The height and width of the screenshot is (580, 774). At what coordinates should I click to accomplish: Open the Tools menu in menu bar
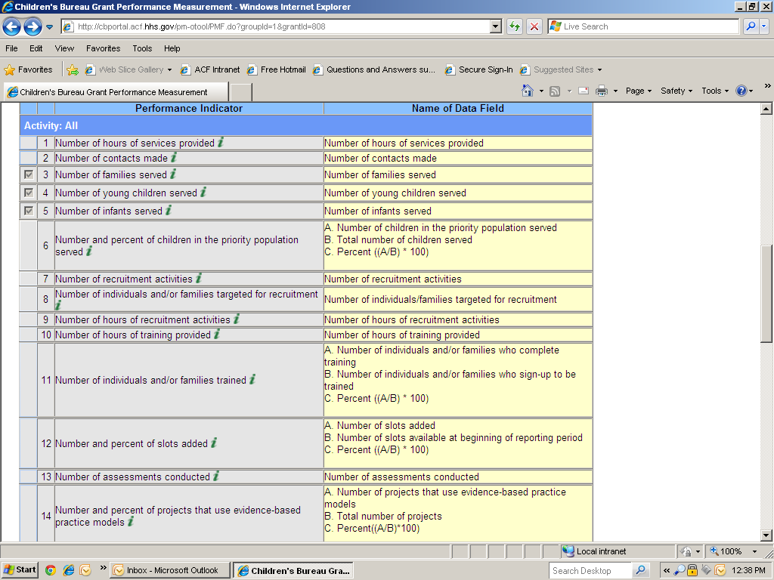142,48
